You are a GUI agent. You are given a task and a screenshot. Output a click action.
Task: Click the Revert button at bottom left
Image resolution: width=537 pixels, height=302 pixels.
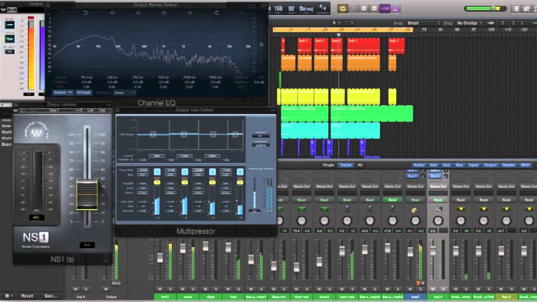(x=27, y=296)
